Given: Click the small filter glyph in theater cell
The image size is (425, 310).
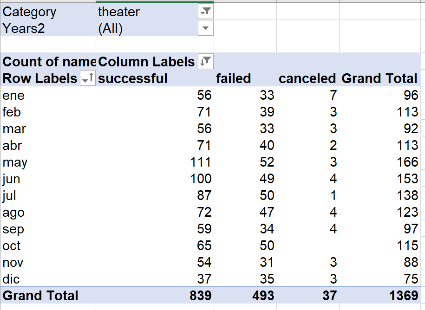Looking at the screenshot, I should (207, 11).
